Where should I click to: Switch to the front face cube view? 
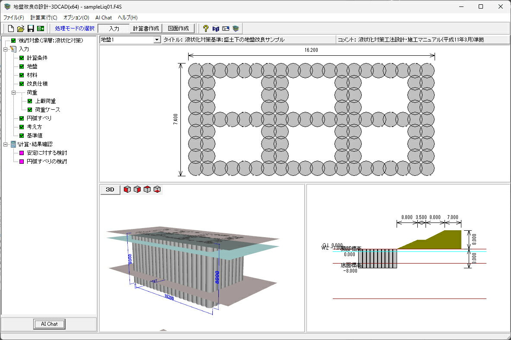[127, 189]
